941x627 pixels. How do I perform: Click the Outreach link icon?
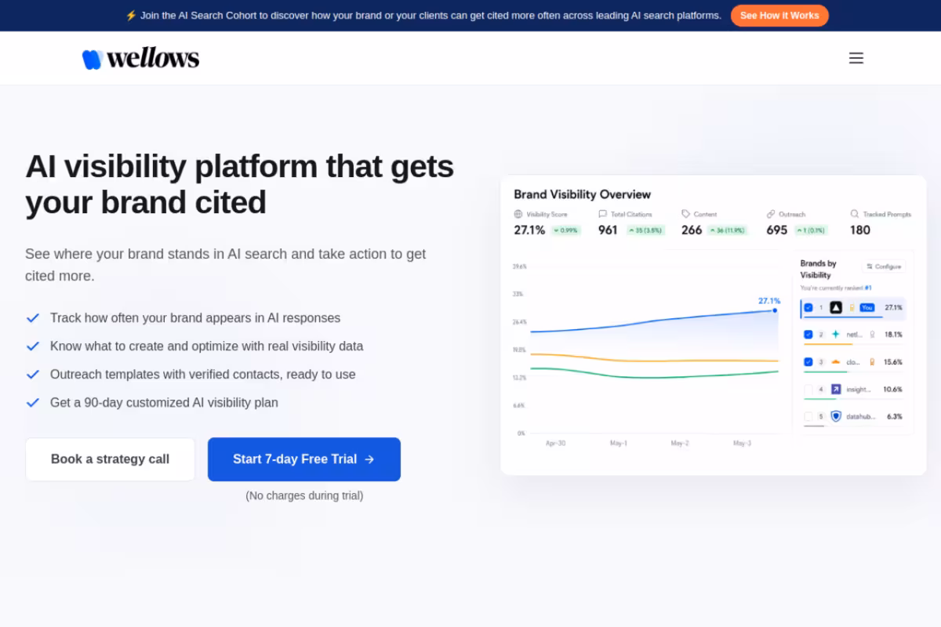771,214
